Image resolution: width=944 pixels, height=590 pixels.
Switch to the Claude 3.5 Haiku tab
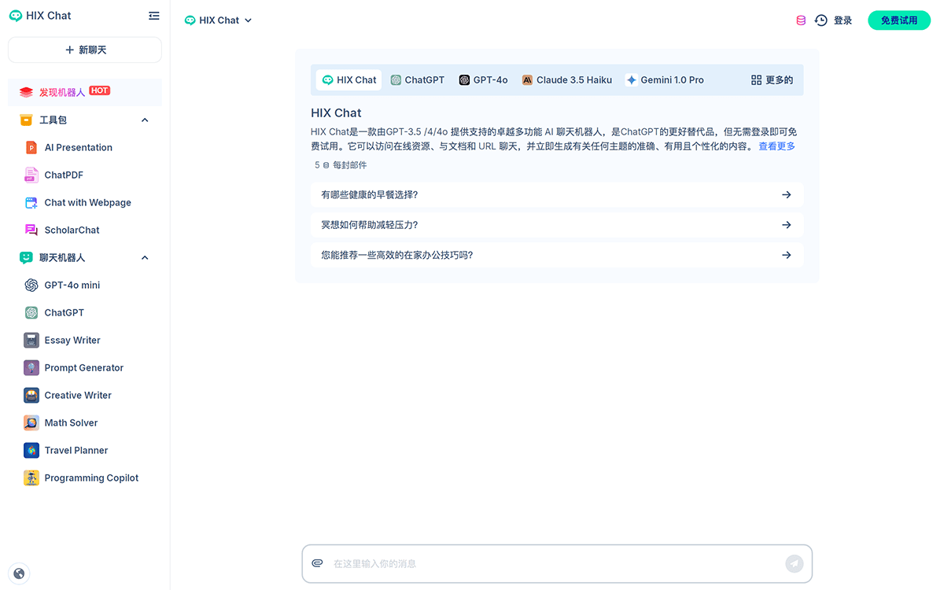(567, 79)
